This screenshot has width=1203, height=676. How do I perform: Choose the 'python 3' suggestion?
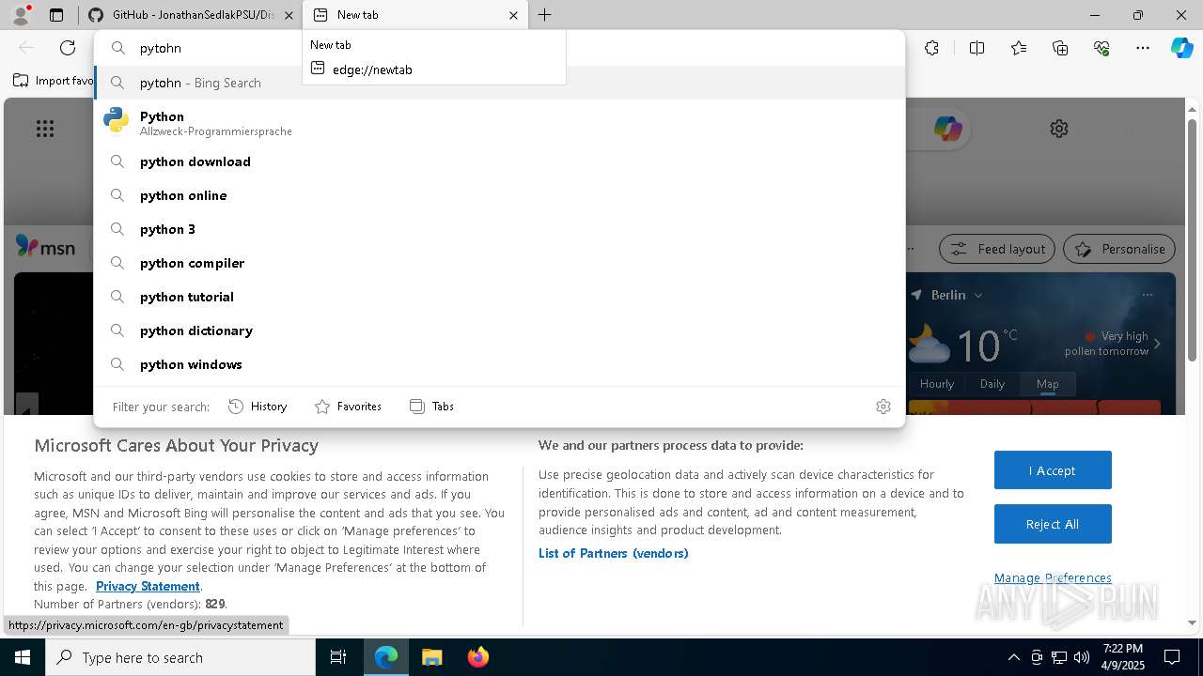tap(499, 229)
